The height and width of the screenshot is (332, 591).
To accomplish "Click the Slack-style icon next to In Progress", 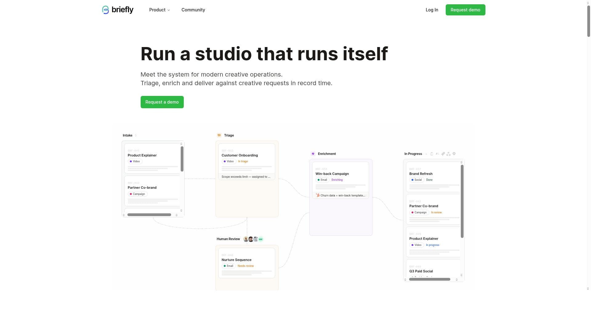I will click(443, 154).
